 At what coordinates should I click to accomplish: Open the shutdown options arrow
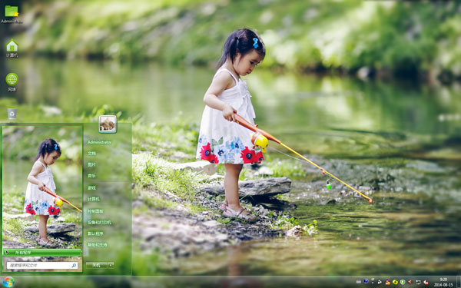[111, 265]
